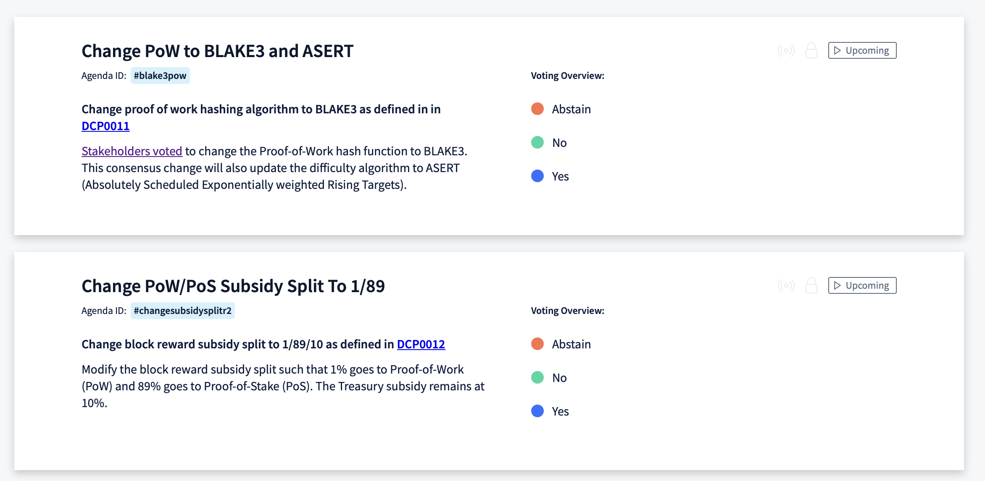Screen dimensions: 985x481
Task: Click lock icon on Subsidy Split card
Action: 811,285
